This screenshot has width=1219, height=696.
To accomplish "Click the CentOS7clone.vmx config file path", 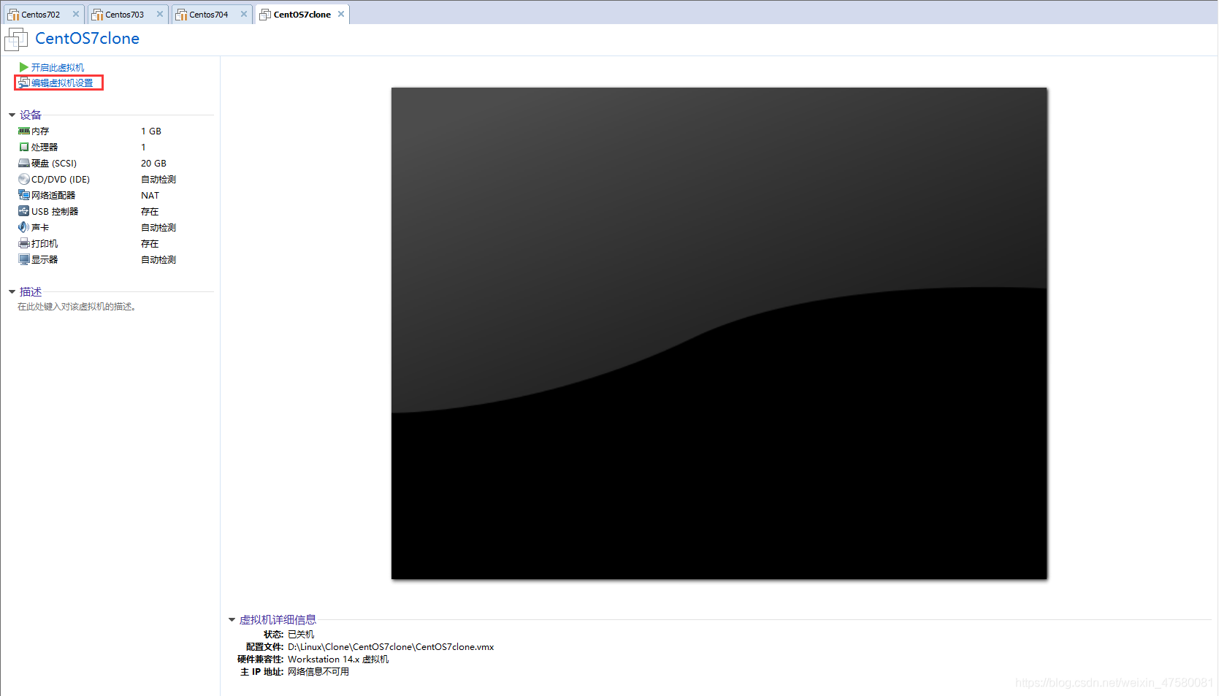I will click(391, 647).
